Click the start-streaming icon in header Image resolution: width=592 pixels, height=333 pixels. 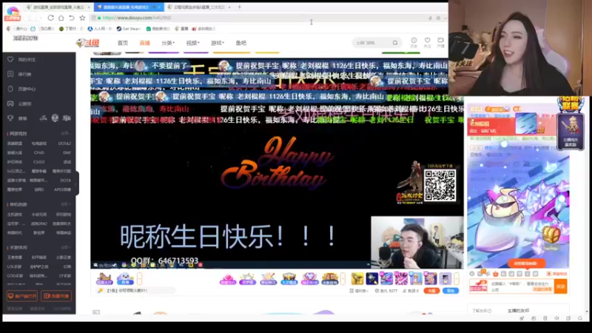click(x=440, y=42)
